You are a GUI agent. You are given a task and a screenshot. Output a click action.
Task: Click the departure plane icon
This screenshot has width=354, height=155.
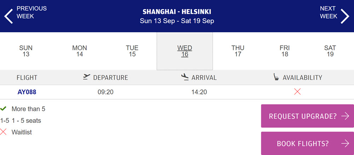[x=86, y=77]
